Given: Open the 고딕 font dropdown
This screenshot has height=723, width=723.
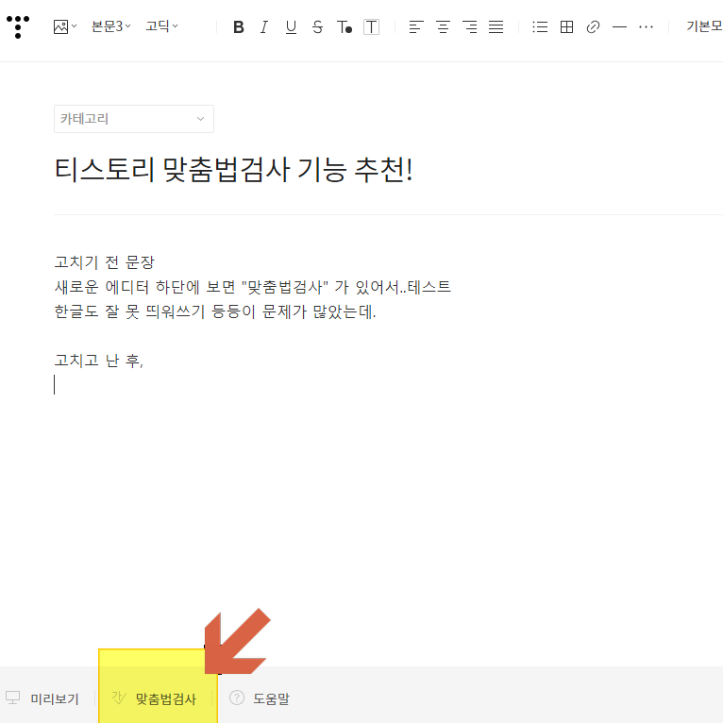Looking at the screenshot, I should click(x=161, y=26).
